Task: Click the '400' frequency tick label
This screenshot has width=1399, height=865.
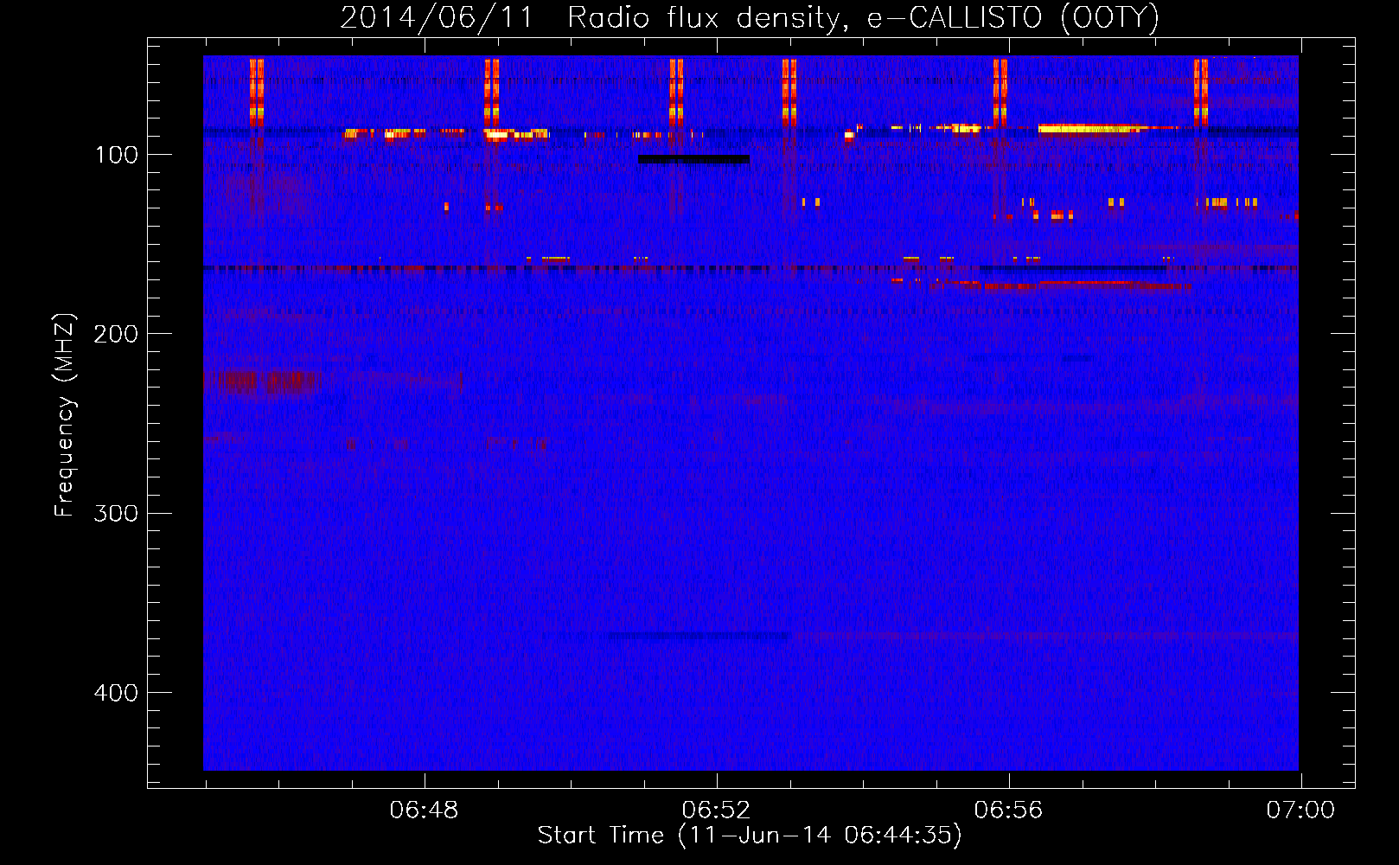Action: pyautogui.click(x=117, y=693)
